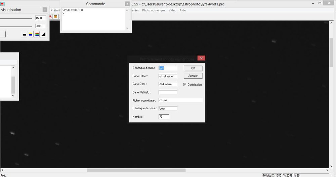This screenshot has height=177, width=336.
Task: Open the Prétraitement menu
Action: (x=55, y=10)
